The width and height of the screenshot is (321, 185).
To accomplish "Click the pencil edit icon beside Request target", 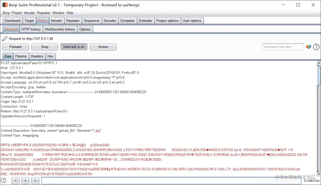I will (5, 39).
